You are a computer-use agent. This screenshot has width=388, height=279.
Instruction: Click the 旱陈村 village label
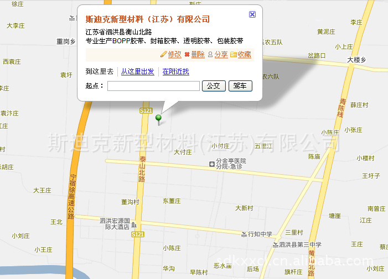point(199,272)
